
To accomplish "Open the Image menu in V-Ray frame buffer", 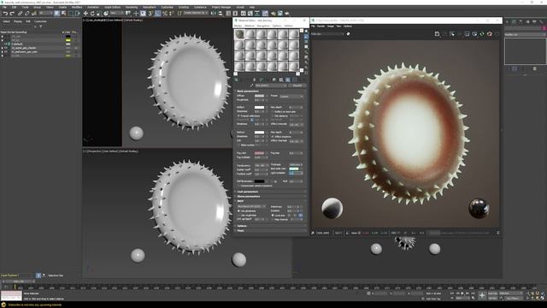I will (331, 27).
